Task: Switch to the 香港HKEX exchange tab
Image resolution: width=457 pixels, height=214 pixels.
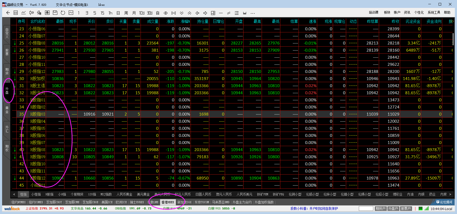Action: coord(168,202)
